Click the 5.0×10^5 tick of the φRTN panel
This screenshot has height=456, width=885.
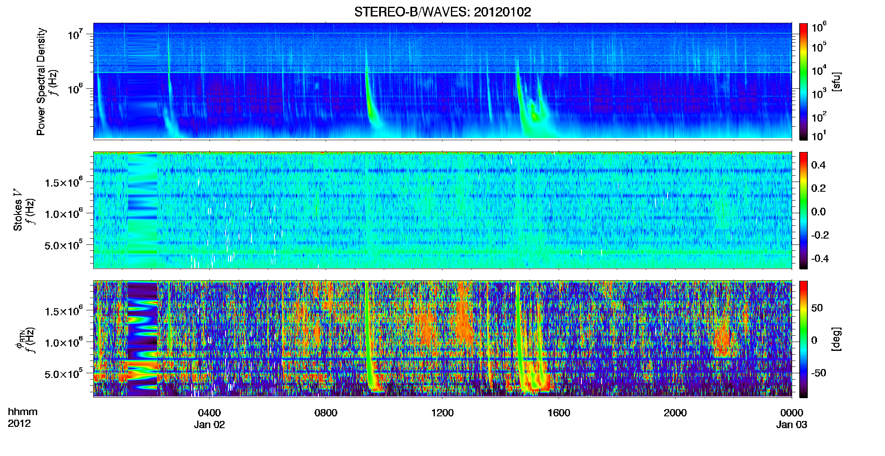(64, 374)
